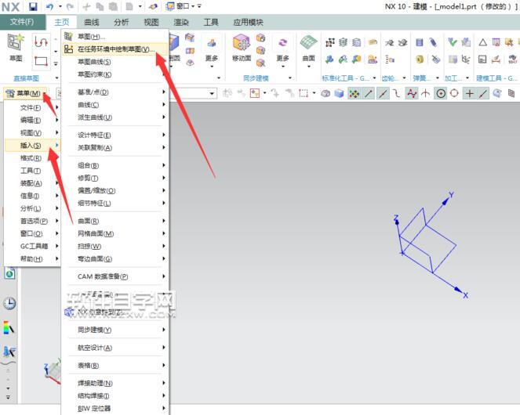520x415 pixels.
Task: Toggle the End Point snap option
Action: (x=368, y=94)
